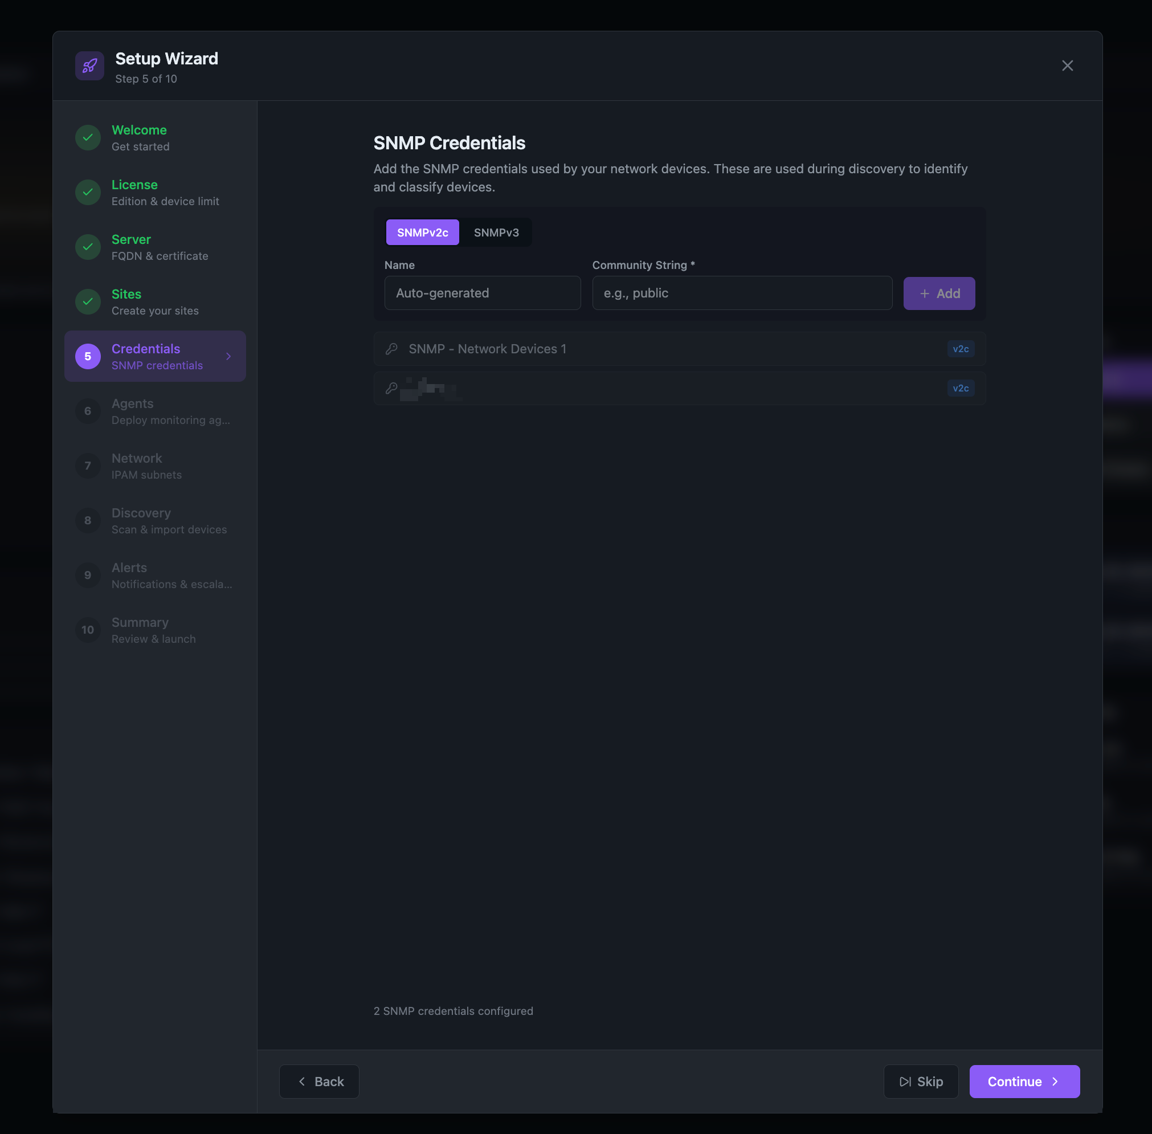1152x1134 pixels.
Task: Select the key icon beside SNMP - Network Devices 1
Action: tap(392, 348)
